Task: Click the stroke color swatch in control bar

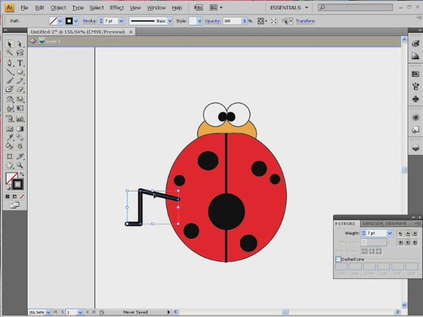Action: pos(69,21)
